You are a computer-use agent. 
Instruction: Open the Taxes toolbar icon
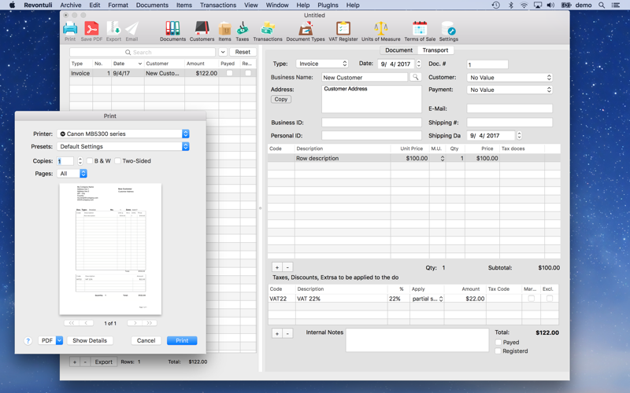(243, 30)
